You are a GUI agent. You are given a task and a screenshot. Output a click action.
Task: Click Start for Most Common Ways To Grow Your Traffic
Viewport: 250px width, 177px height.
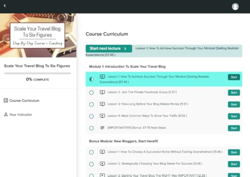234,116
